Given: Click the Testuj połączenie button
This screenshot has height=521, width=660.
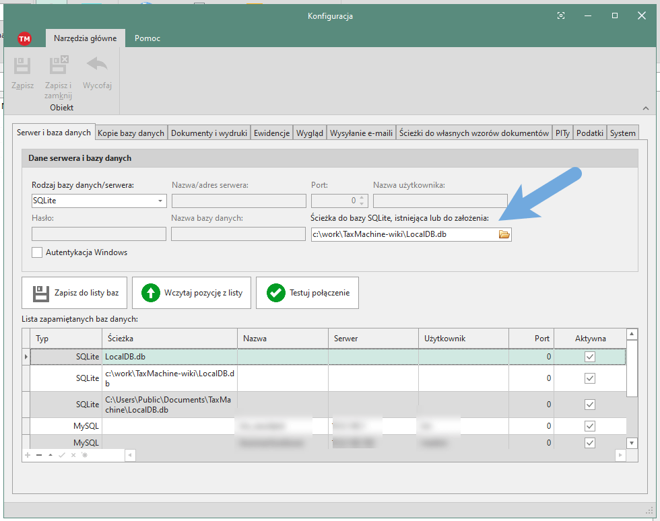Looking at the screenshot, I should (x=307, y=293).
